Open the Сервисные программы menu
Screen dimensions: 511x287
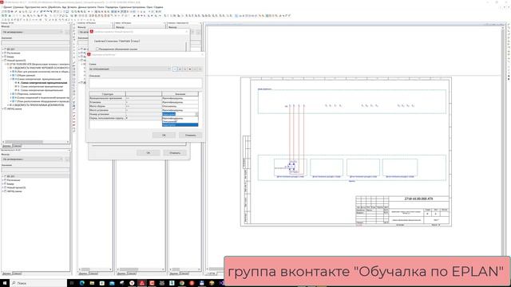click(x=133, y=7)
